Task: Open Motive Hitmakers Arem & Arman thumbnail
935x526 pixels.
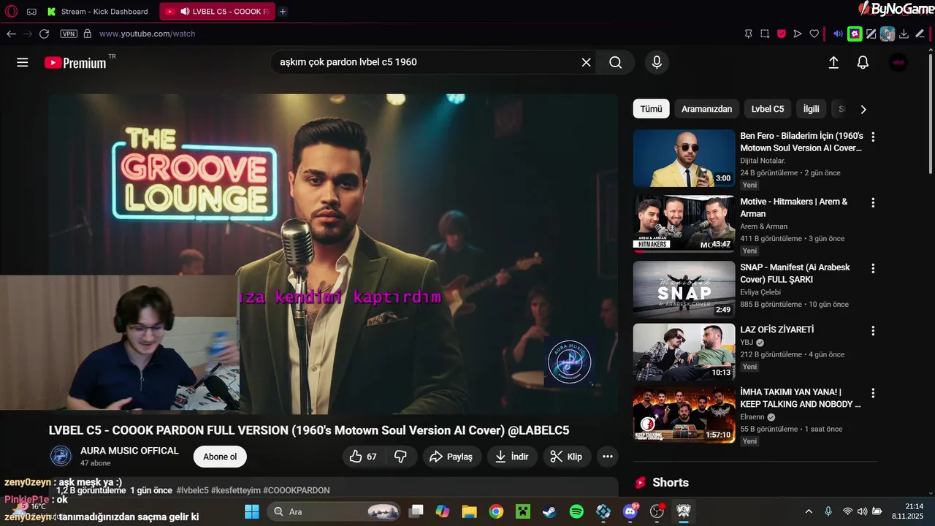Action: [684, 224]
